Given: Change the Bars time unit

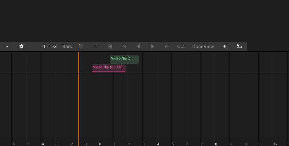Looking at the screenshot, I should (67, 47).
